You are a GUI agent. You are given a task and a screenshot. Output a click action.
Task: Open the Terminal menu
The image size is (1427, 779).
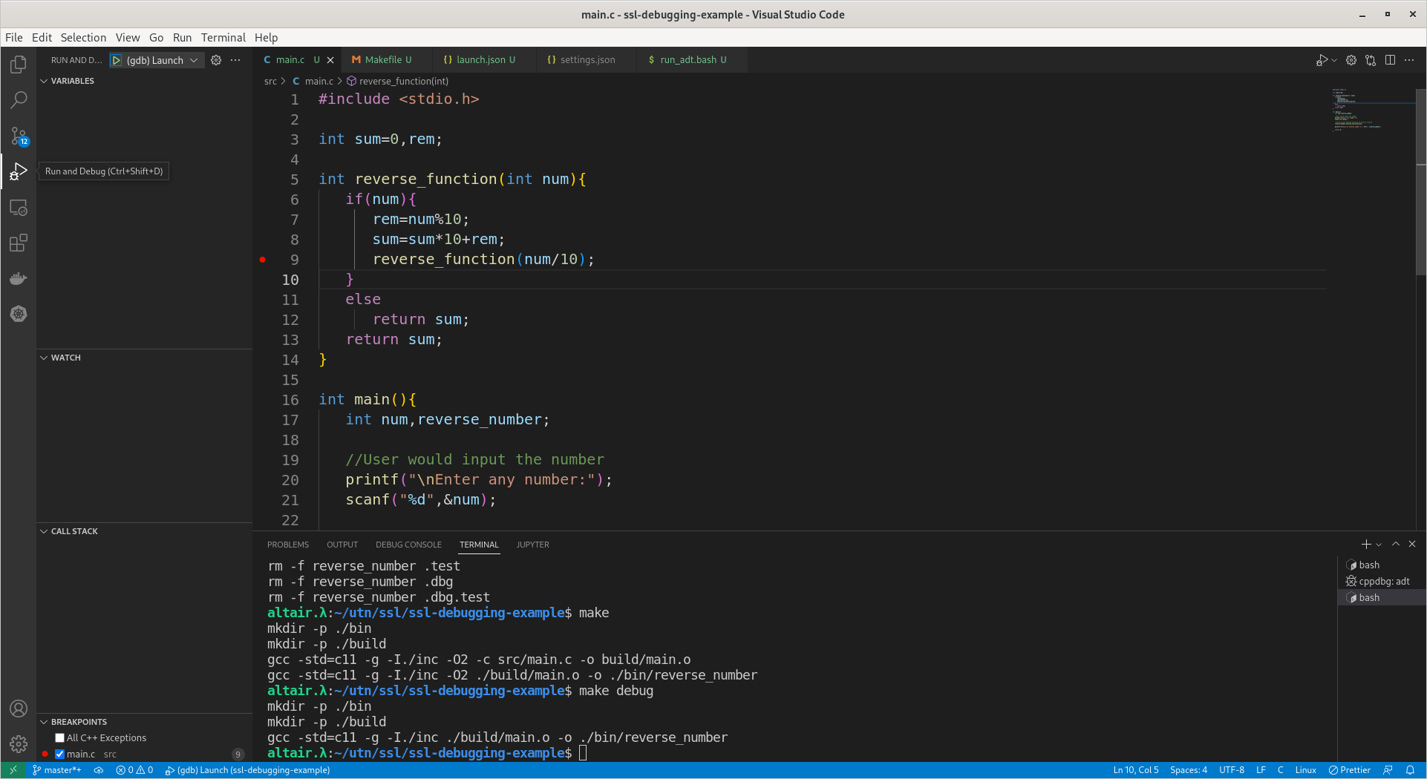(x=223, y=37)
